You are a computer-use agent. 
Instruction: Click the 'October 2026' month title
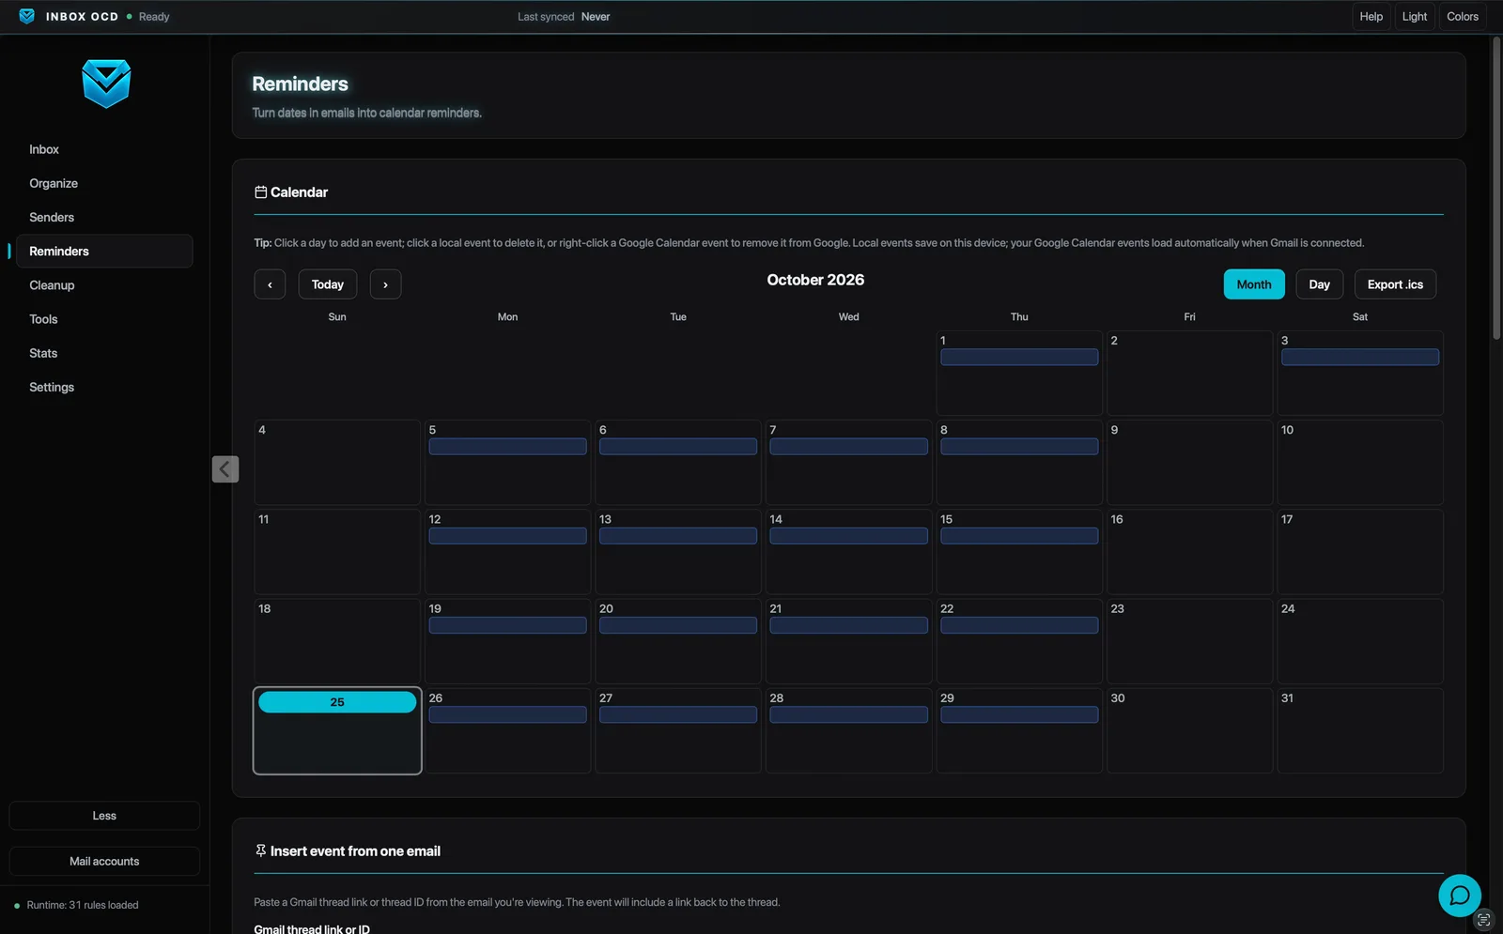point(815,280)
